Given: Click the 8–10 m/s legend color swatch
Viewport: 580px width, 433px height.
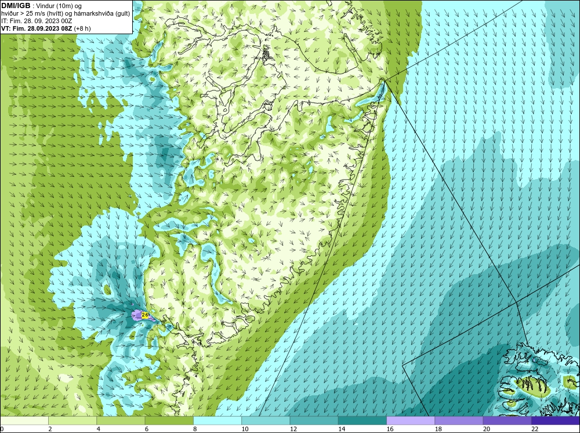Looking at the screenshot, I should 217,421.
